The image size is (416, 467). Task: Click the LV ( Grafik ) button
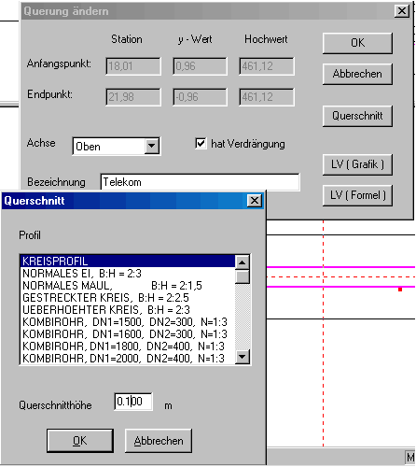357,164
